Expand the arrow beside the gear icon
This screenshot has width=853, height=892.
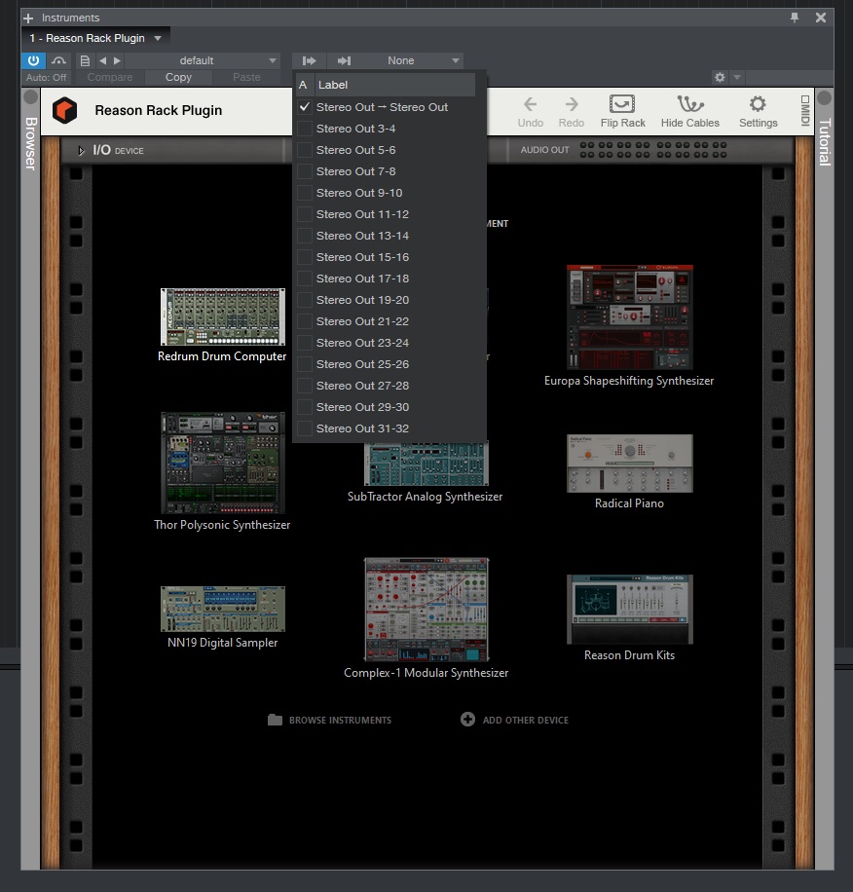(x=737, y=77)
